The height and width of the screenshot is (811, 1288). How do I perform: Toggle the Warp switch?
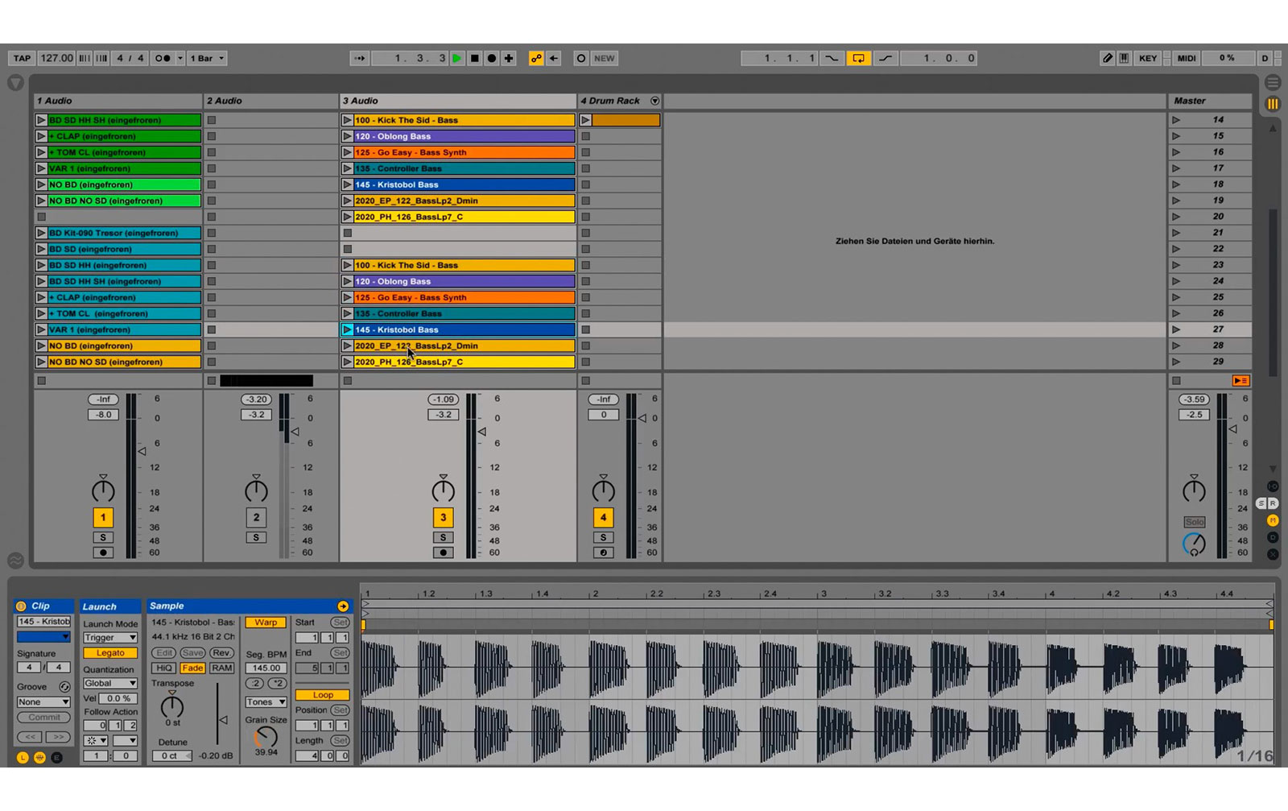click(266, 623)
